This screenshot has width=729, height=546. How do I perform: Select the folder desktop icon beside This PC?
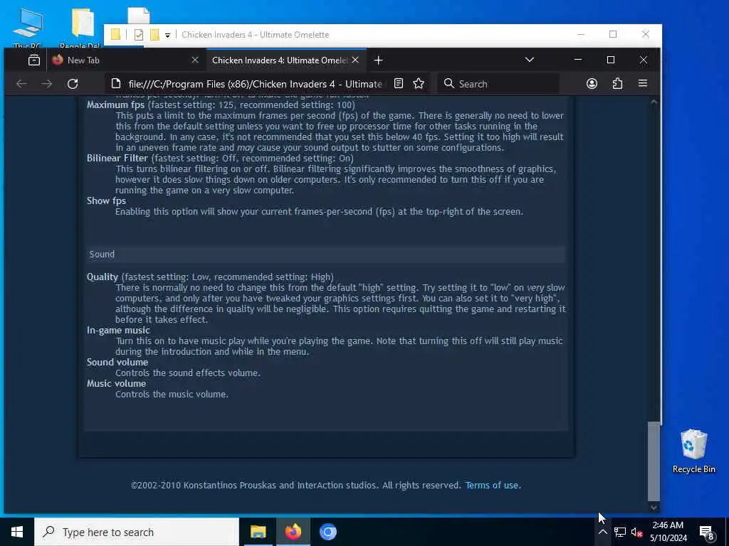coord(81,27)
